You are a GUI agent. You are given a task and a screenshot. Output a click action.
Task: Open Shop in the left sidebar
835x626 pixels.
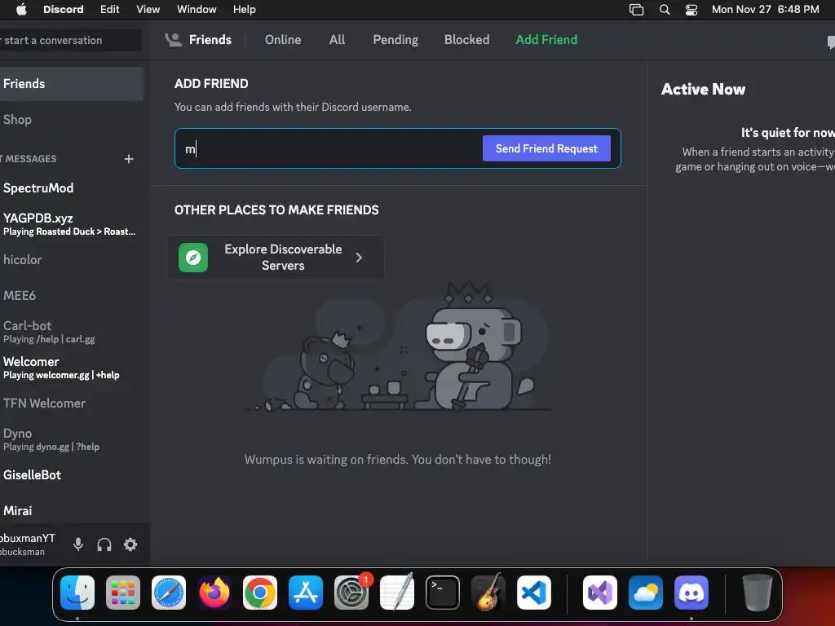(x=72, y=120)
